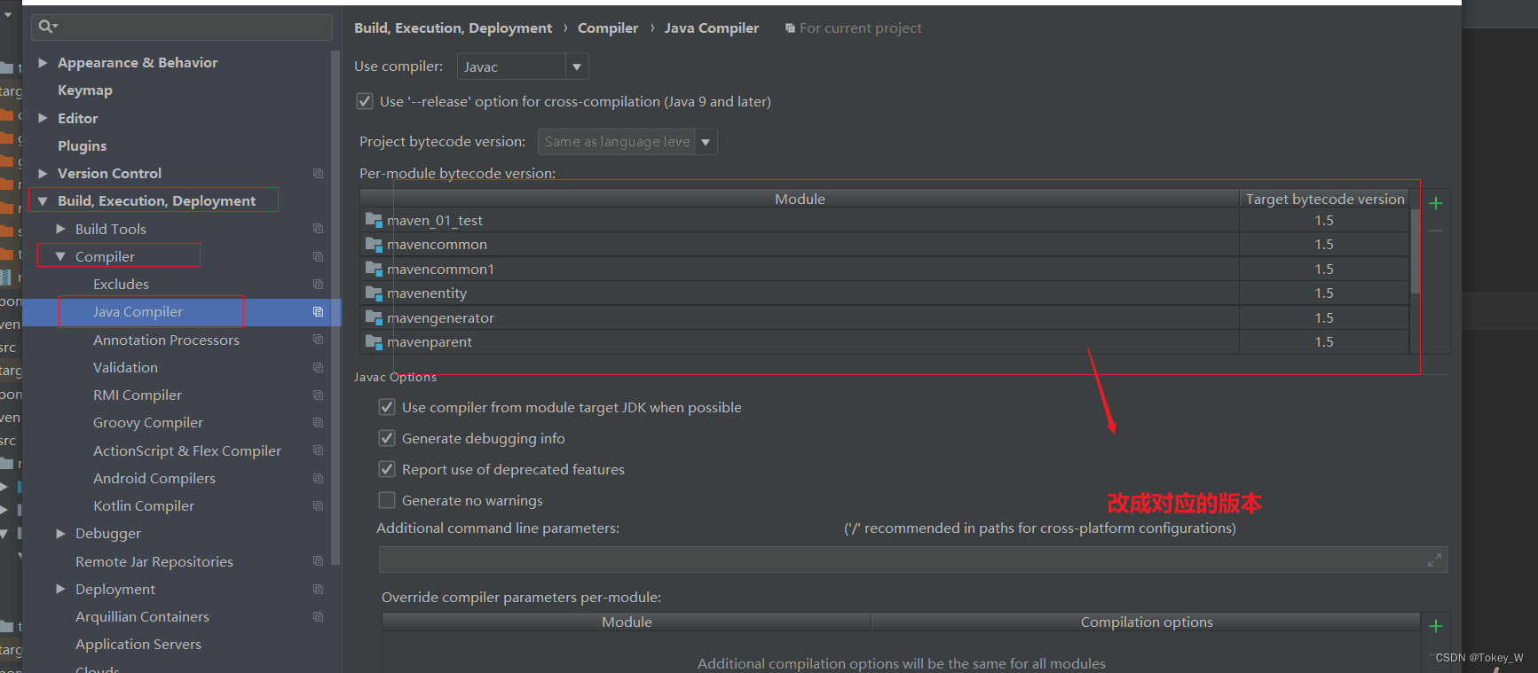Click the module folder icon for mavencommon
This screenshot has height=673, width=1538.
click(374, 244)
